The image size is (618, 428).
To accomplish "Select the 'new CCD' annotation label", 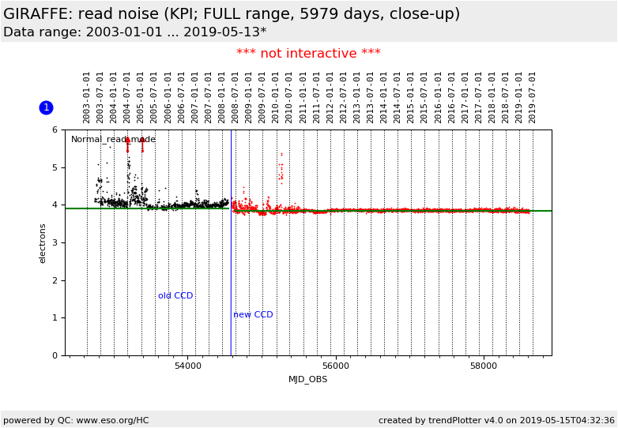I will click(253, 315).
